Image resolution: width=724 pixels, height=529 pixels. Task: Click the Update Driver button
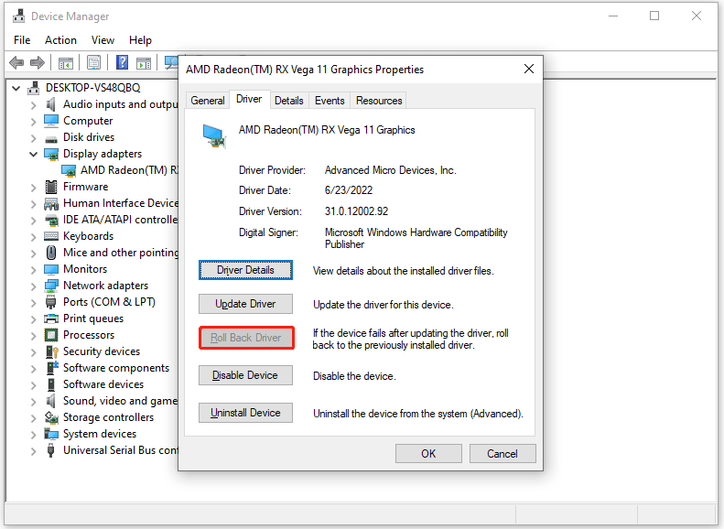coord(245,304)
